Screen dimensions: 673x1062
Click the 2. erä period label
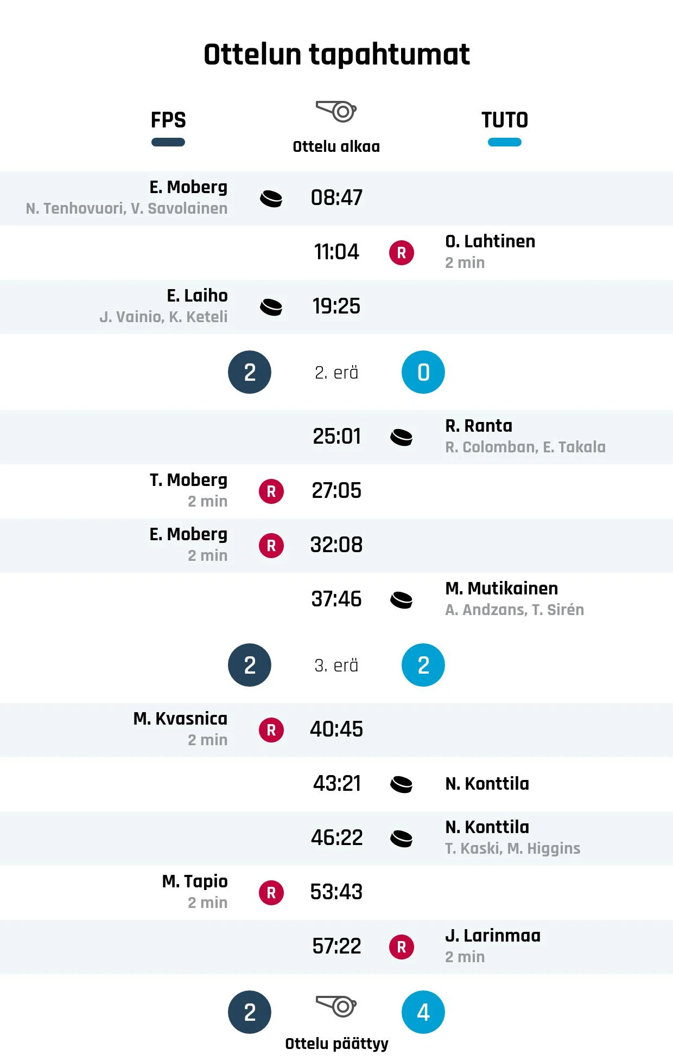(336, 373)
